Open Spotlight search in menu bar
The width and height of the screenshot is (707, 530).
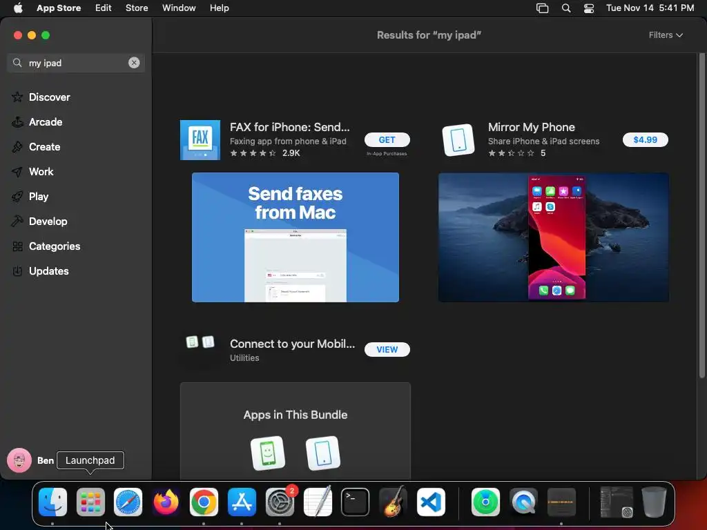point(566,8)
